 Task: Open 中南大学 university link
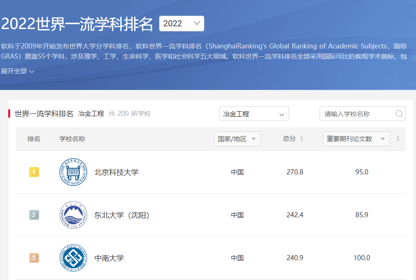point(109,258)
